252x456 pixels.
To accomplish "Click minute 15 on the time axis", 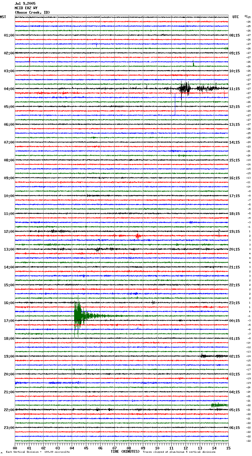I will click(x=228, y=448).
